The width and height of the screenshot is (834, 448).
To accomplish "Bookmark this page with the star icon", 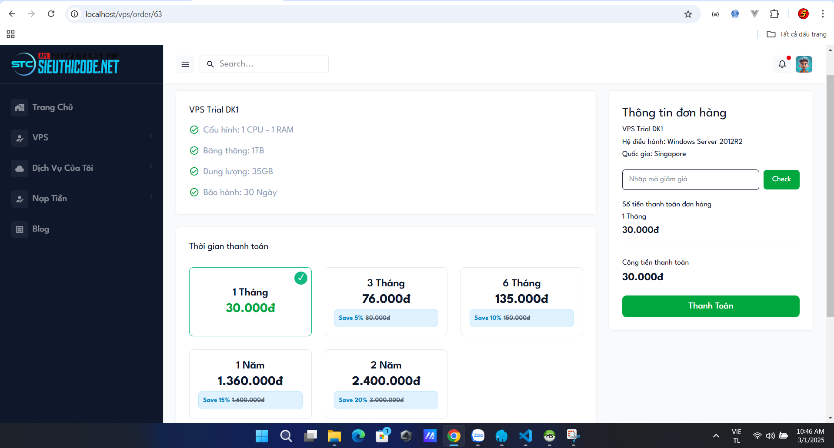I will tap(688, 14).
